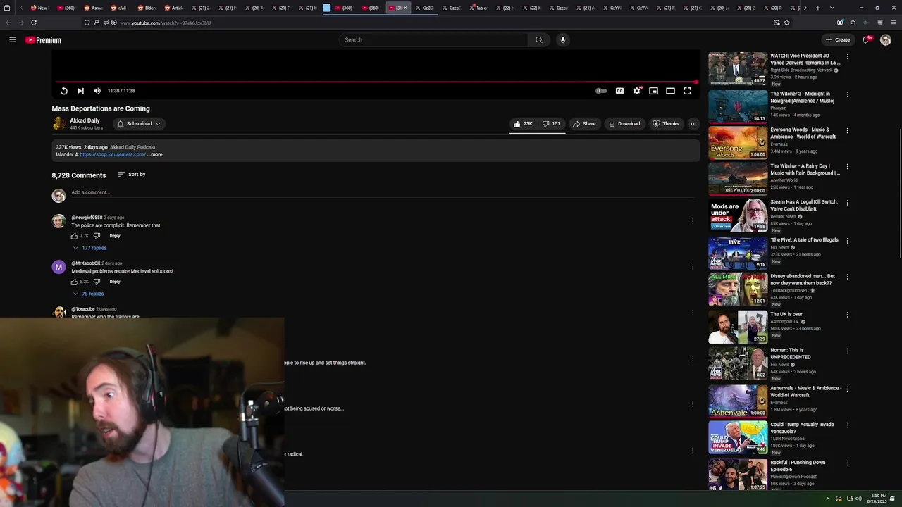The height and width of the screenshot is (507, 902).
Task: Open a new browser tab with plus
Action: [817, 8]
